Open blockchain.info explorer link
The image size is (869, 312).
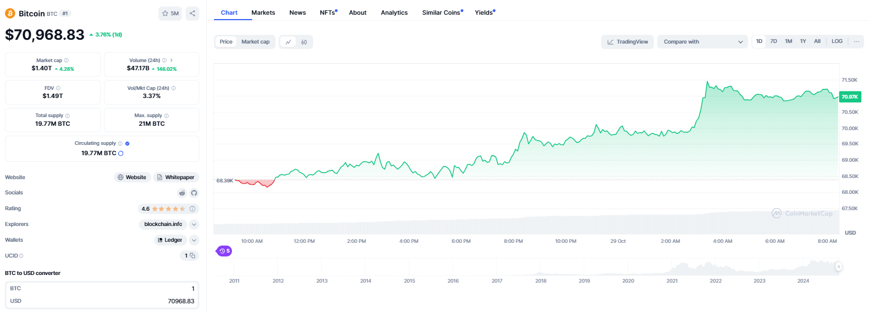click(163, 224)
